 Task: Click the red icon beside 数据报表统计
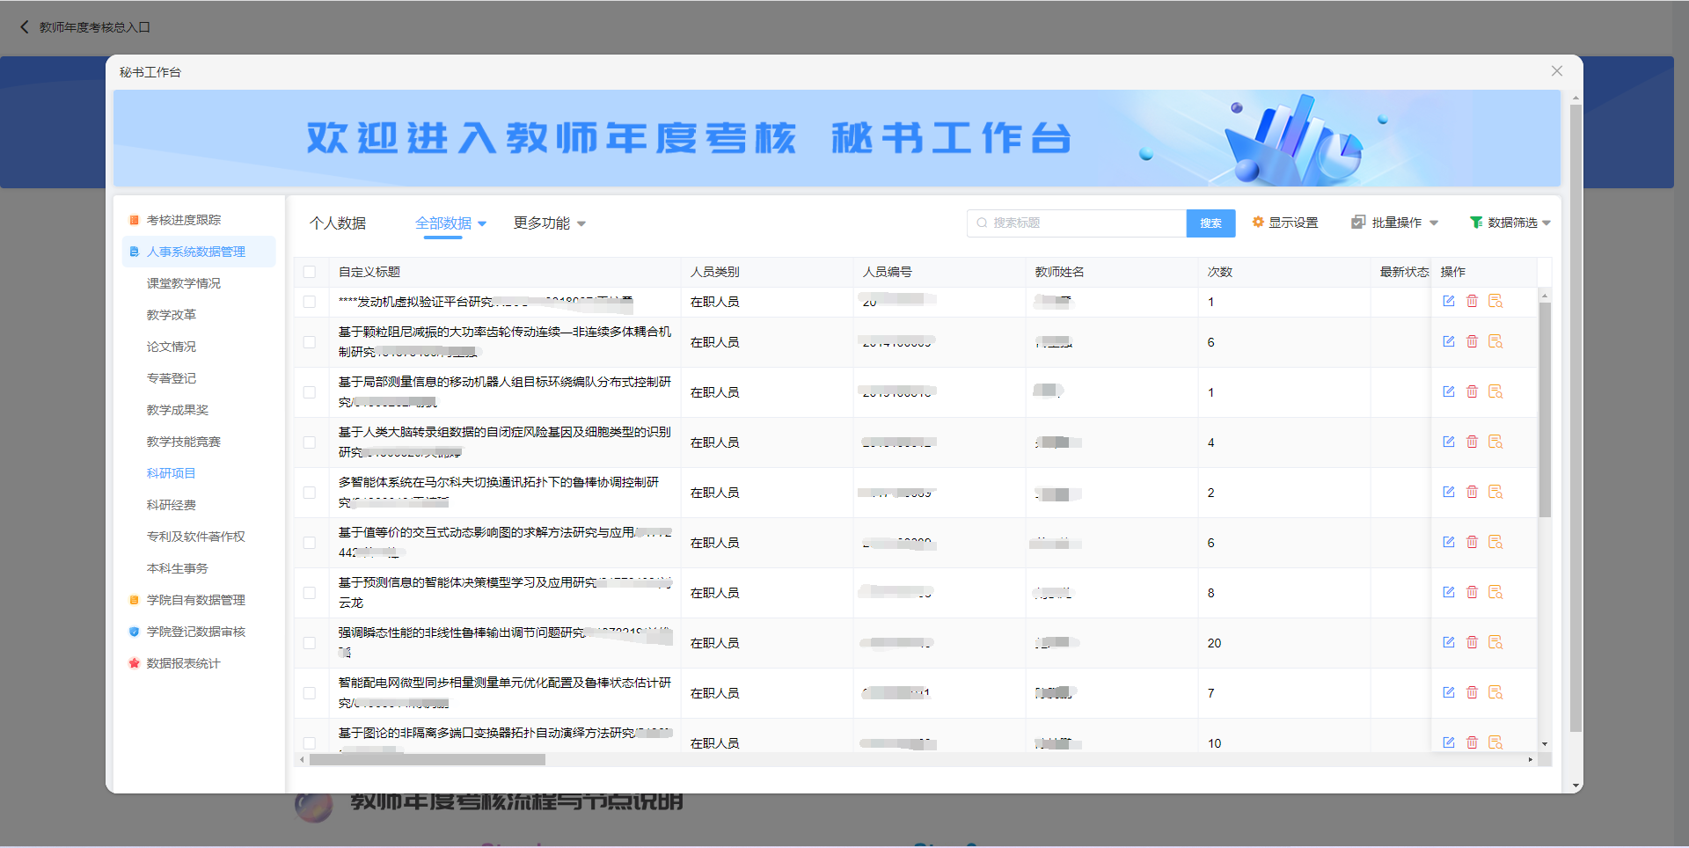[134, 662]
